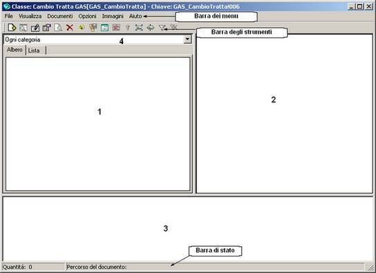Click the edit document pencil icon

click(35, 28)
